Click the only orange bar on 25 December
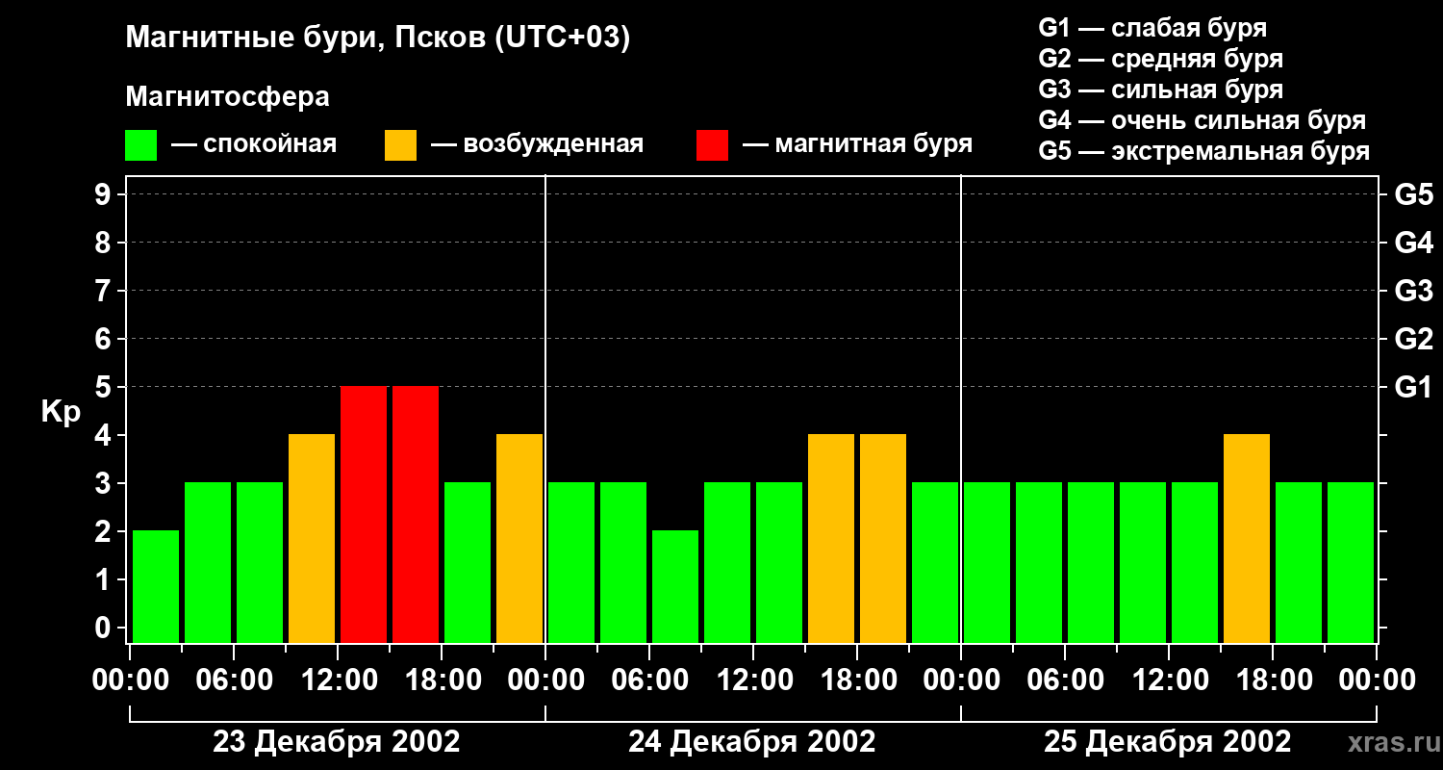Viewport: 1443px width, 770px height. tap(1247, 539)
